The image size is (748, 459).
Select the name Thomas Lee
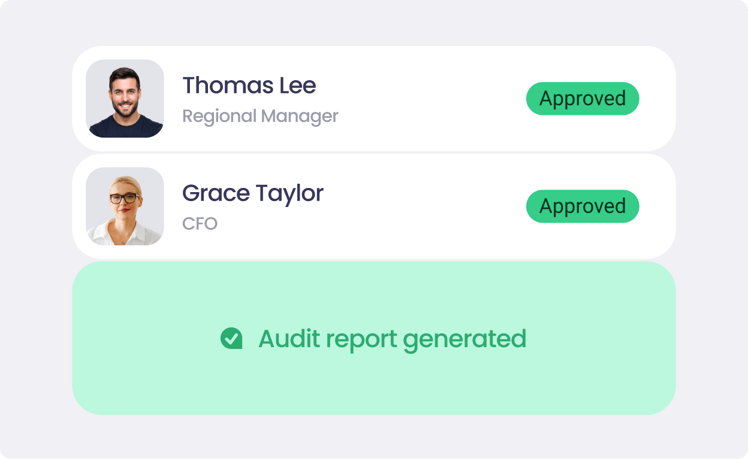[x=249, y=85]
